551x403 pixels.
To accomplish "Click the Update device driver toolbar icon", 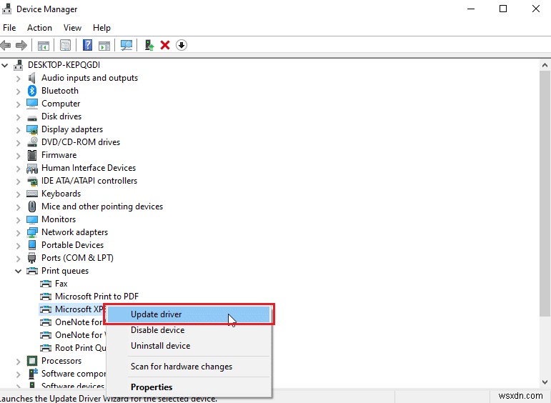I will [x=149, y=45].
